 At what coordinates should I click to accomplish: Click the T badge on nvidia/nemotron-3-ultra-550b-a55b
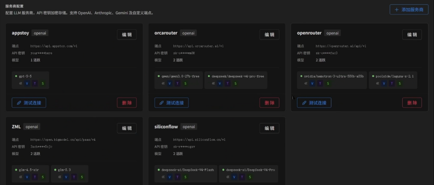(x=320, y=83)
